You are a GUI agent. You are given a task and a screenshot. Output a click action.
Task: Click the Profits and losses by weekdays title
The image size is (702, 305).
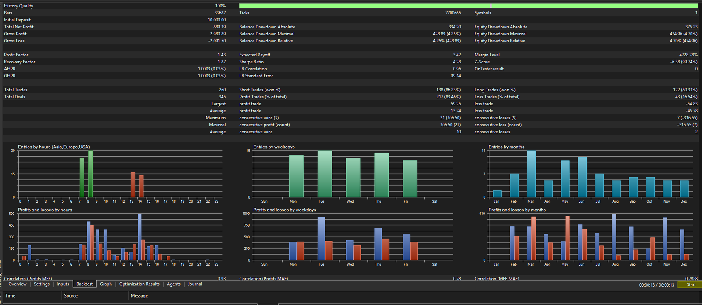(x=284, y=210)
